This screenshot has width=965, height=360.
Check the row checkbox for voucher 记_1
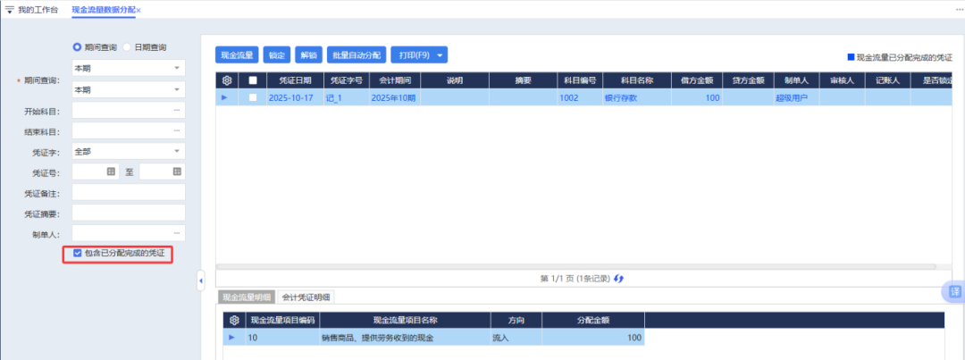[x=253, y=97]
